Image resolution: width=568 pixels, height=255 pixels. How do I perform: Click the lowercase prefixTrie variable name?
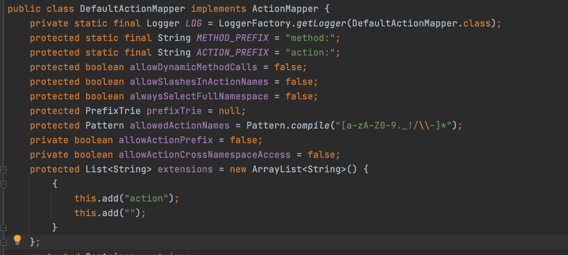tap(174, 111)
